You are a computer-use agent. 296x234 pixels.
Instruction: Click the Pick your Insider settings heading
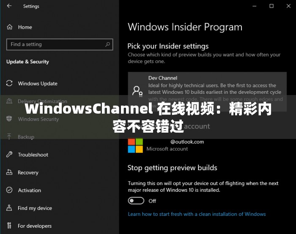(168, 46)
